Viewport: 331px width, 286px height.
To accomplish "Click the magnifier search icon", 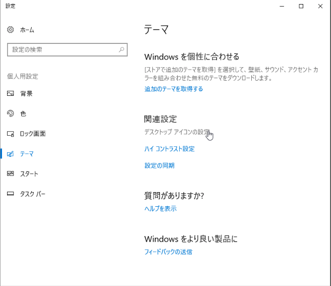I will tap(122, 49).
